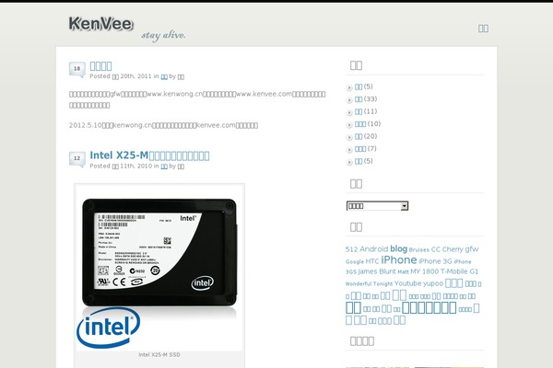This screenshot has height=368, width=553.
Task: Click the Intel X25-M SSD image
Action: coord(159,267)
